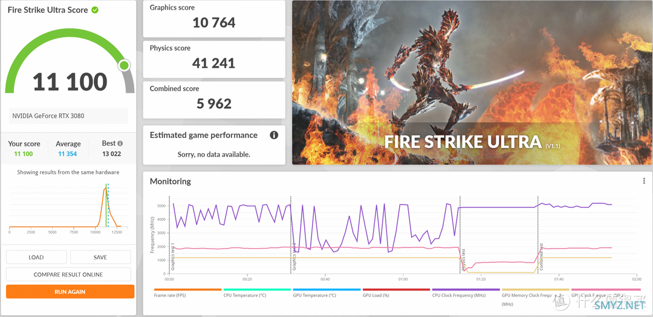Click the Frequency (MHz) axis label
653x317 pixels.
152,235
